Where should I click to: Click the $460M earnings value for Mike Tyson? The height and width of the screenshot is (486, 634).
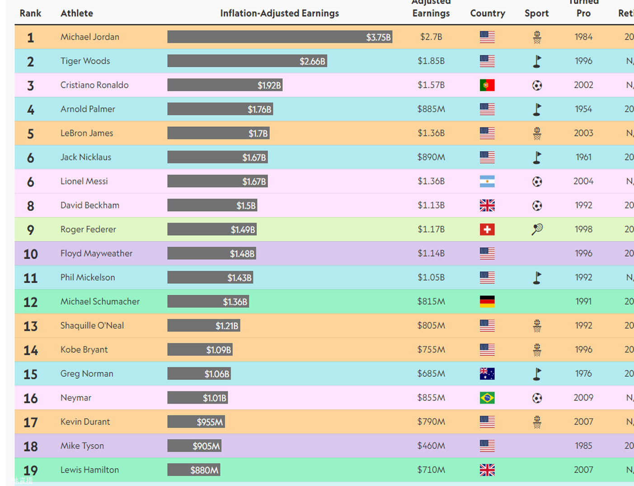tap(431, 446)
